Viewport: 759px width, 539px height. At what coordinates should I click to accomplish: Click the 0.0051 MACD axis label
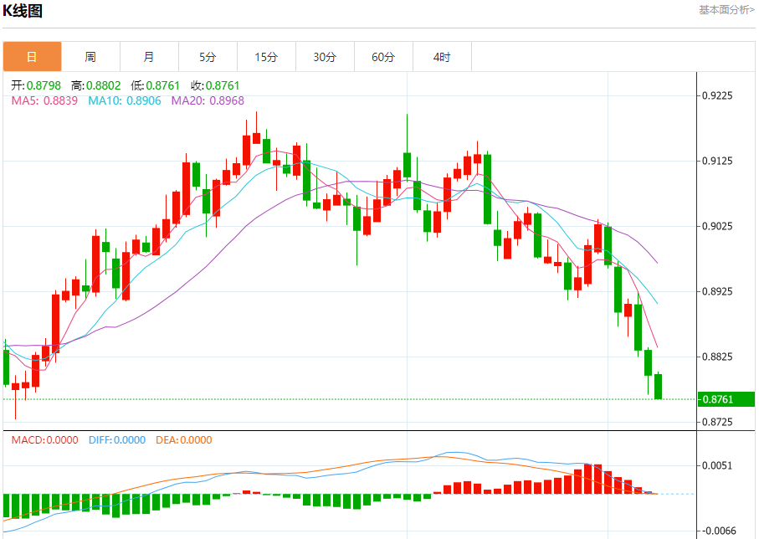(x=717, y=466)
